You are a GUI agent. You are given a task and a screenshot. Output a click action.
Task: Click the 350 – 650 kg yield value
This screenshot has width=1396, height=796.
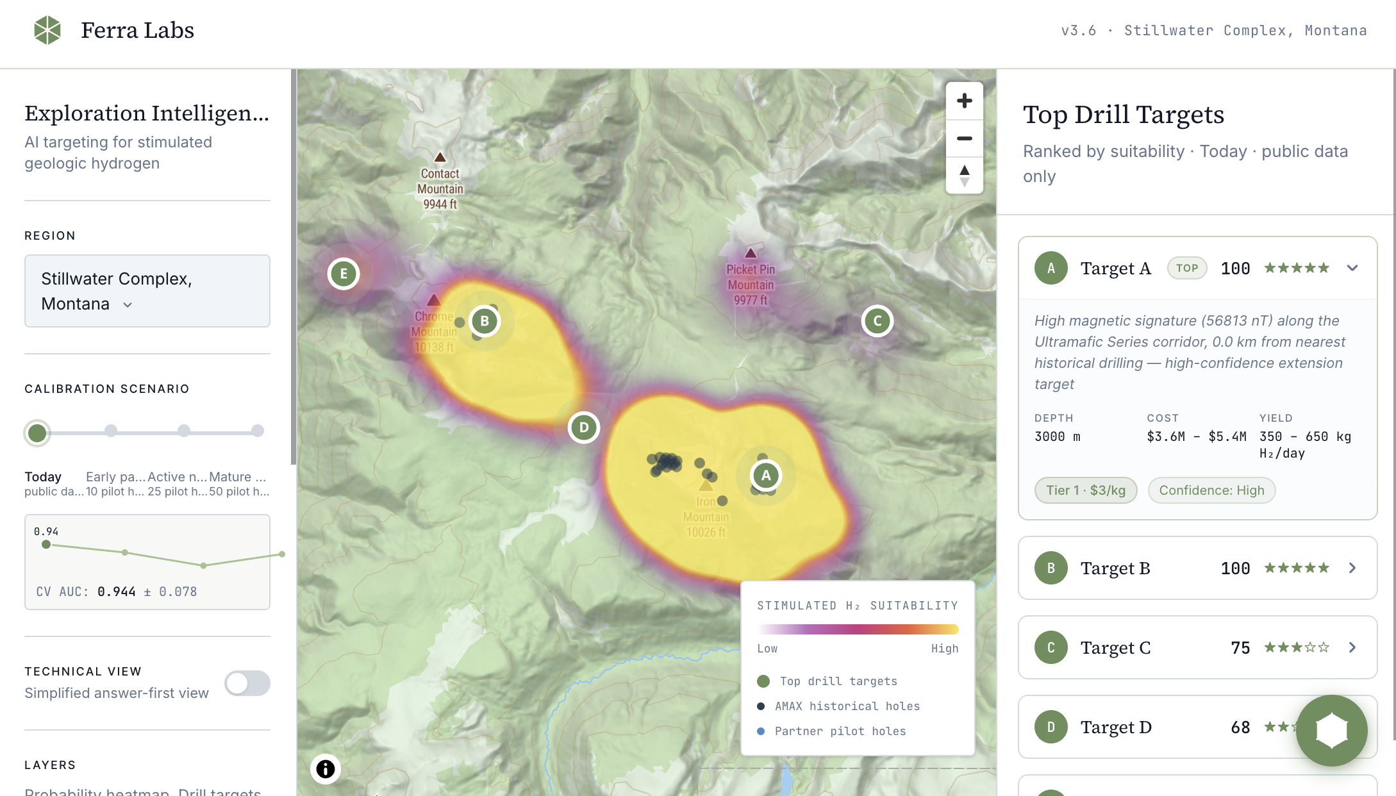[1305, 445]
